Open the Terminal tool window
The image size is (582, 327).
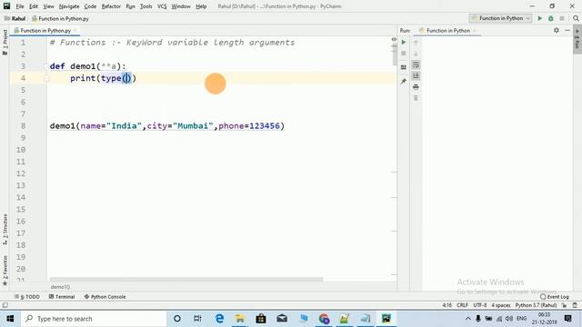click(x=62, y=297)
